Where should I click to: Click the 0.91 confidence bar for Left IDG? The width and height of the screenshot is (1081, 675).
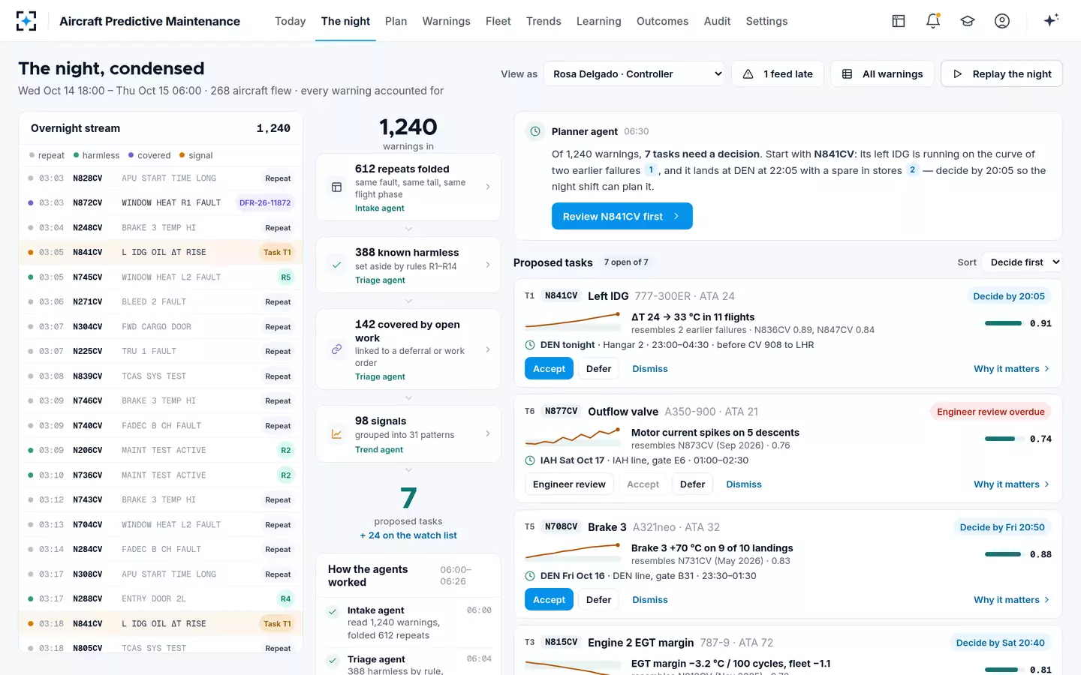click(1003, 323)
